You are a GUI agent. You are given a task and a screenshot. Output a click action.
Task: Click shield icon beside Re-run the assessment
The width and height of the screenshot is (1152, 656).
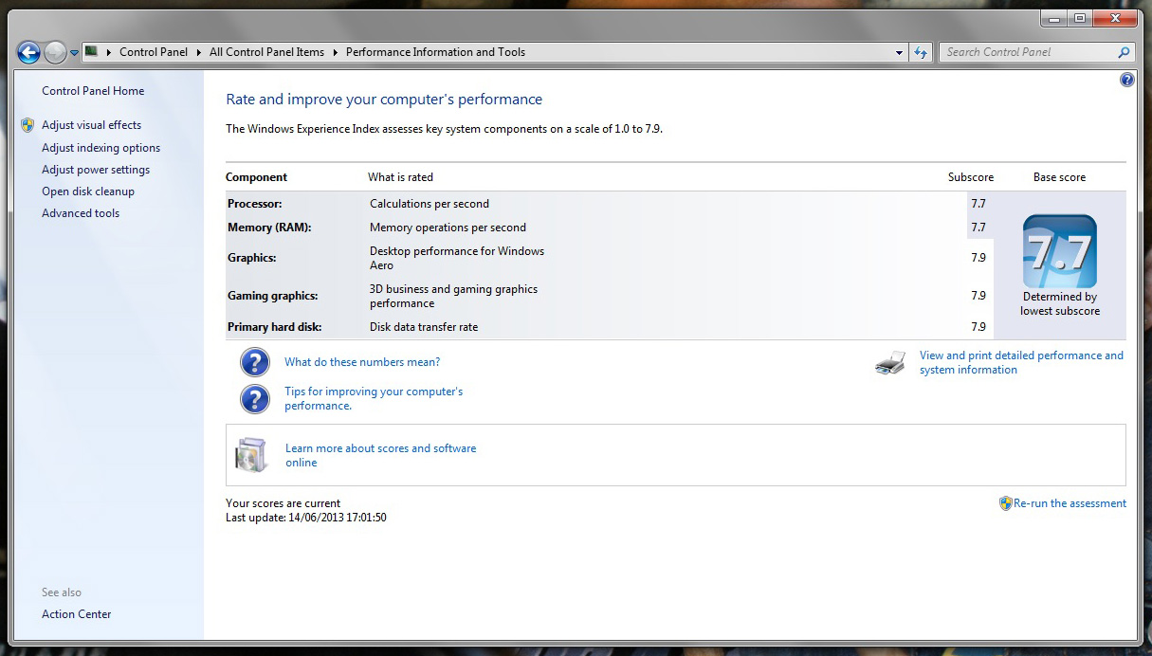coord(1006,503)
